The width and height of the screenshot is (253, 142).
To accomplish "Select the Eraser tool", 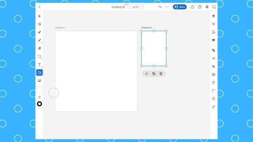I will pyautogui.click(x=40, y=48).
